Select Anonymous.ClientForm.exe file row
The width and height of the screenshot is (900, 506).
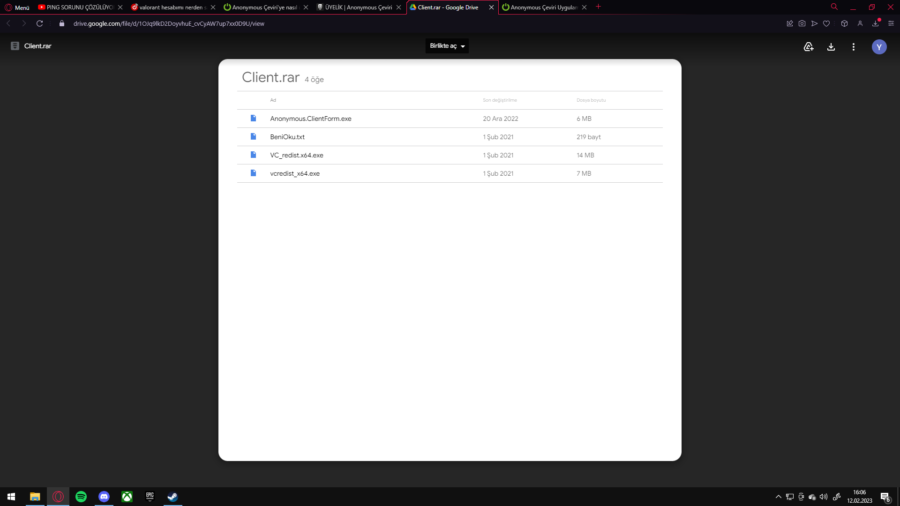click(310, 119)
